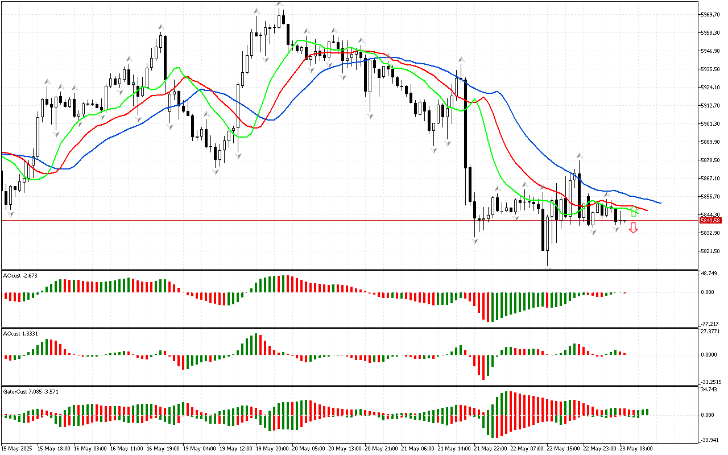This screenshot has height=455, width=728.
Task: Click the green up arrow buy signal
Action: [x=635, y=212]
